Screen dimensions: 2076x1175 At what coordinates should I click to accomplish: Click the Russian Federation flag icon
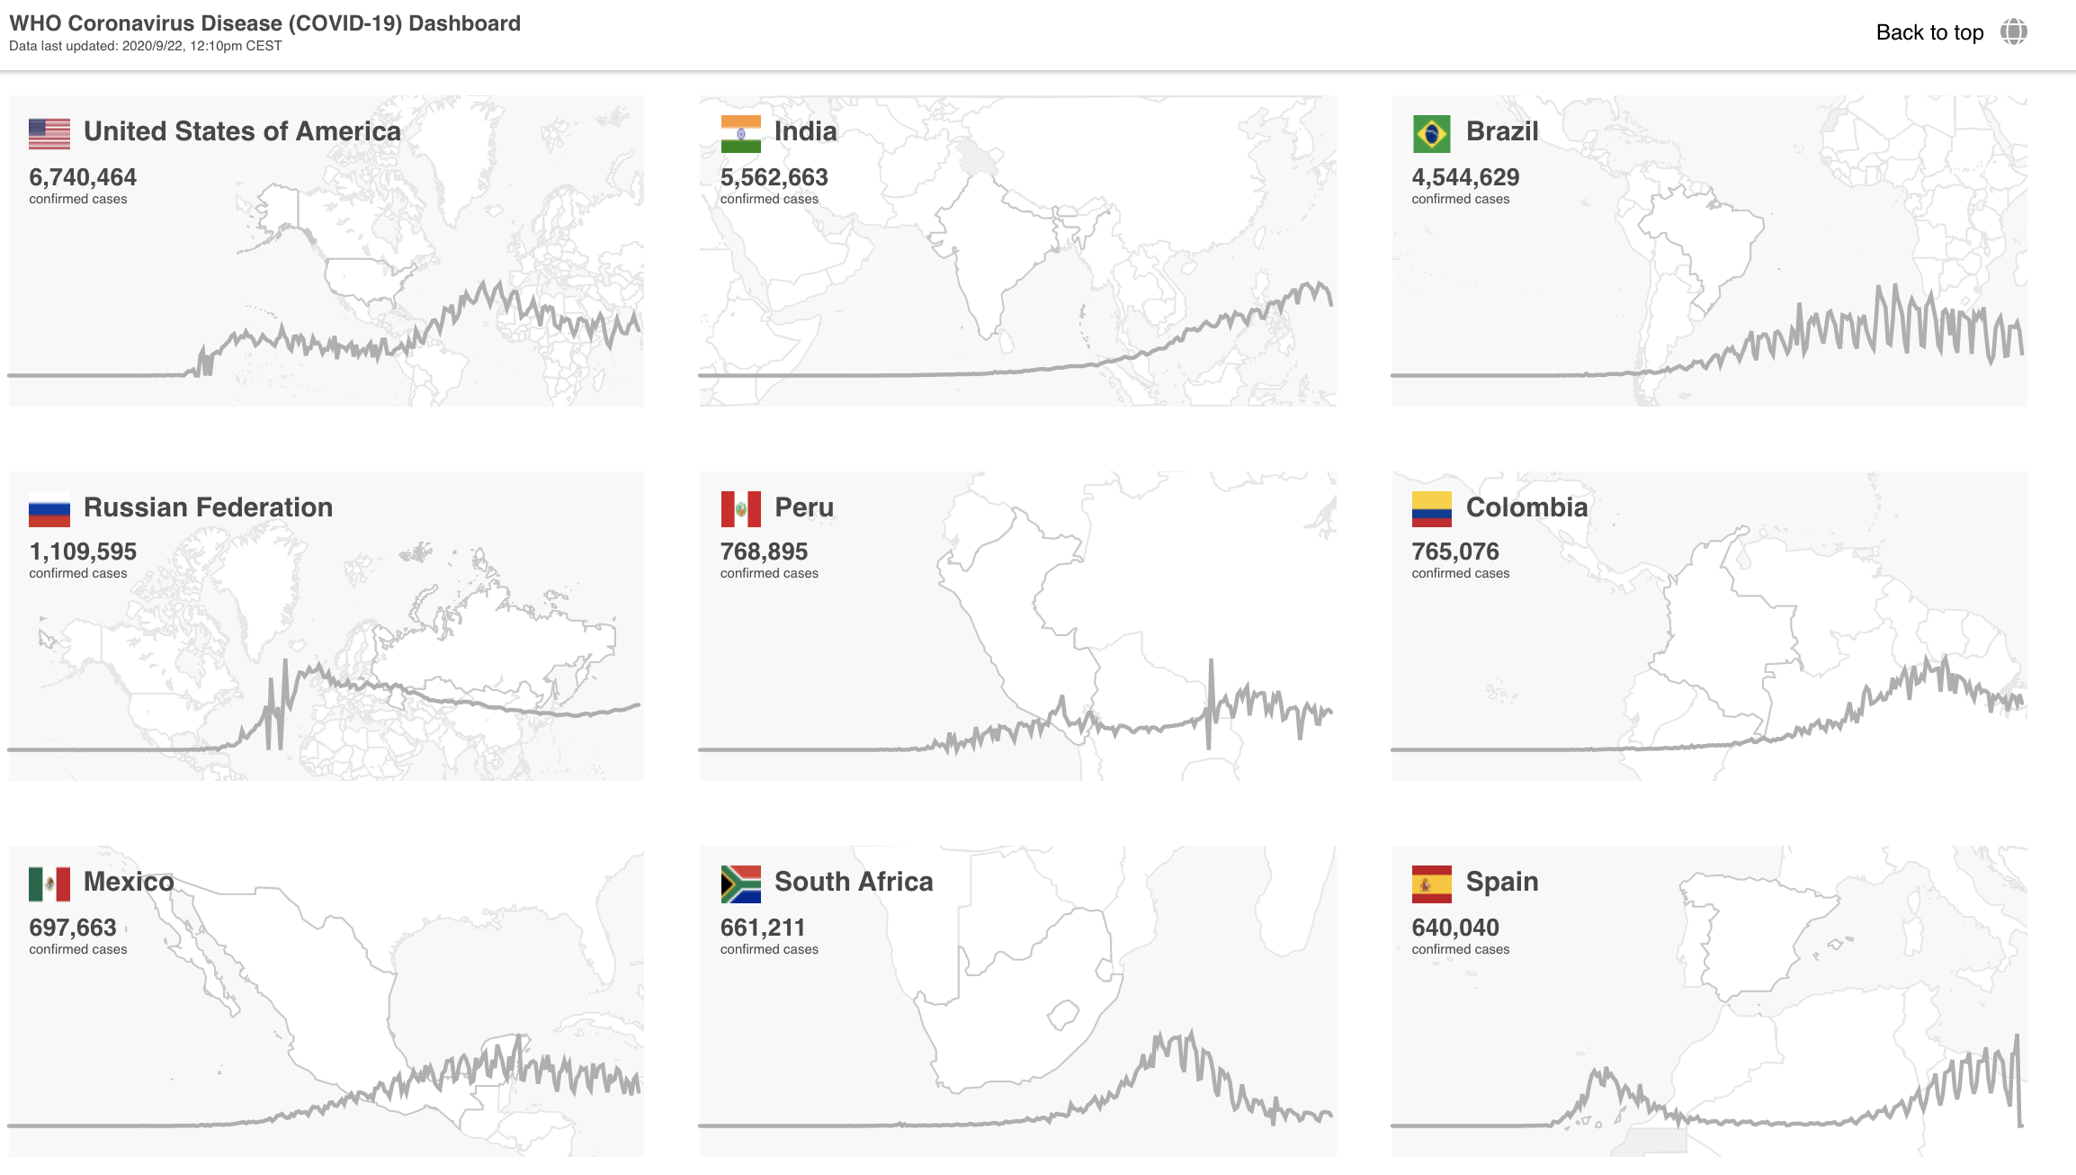tap(49, 508)
